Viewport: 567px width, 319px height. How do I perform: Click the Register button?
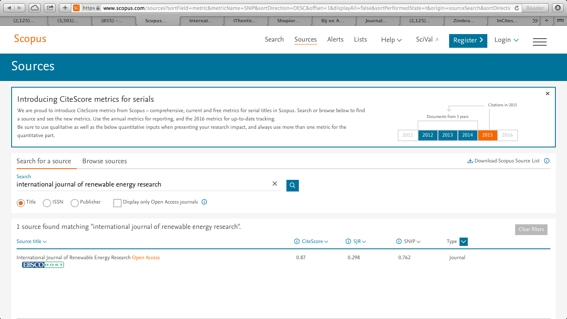click(468, 40)
